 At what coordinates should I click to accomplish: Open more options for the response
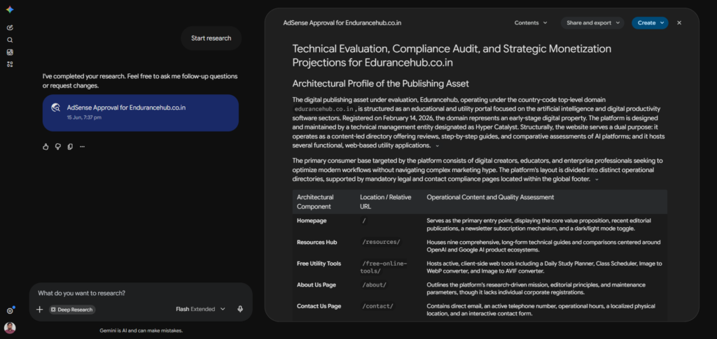pyautogui.click(x=83, y=147)
